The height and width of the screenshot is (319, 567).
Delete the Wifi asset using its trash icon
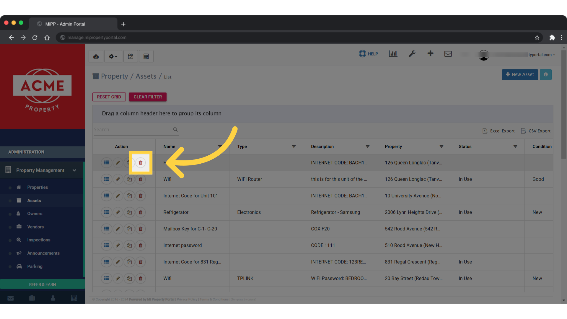(141, 179)
